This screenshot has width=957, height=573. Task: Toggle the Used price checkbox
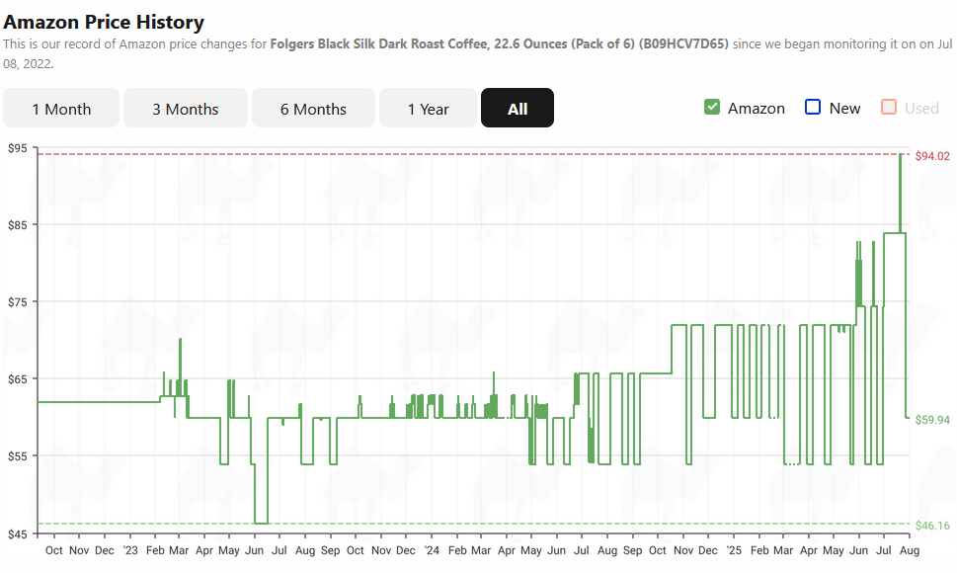tap(889, 107)
